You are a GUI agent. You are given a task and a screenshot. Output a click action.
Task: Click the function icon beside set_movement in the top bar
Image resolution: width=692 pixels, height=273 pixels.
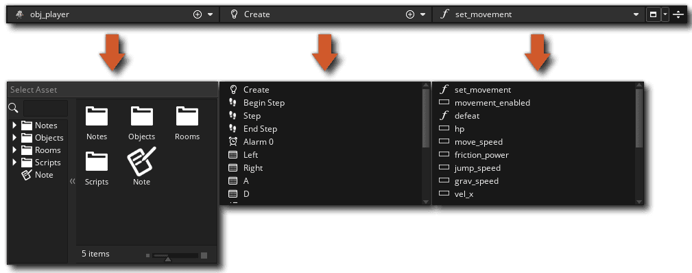pyautogui.click(x=445, y=14)
